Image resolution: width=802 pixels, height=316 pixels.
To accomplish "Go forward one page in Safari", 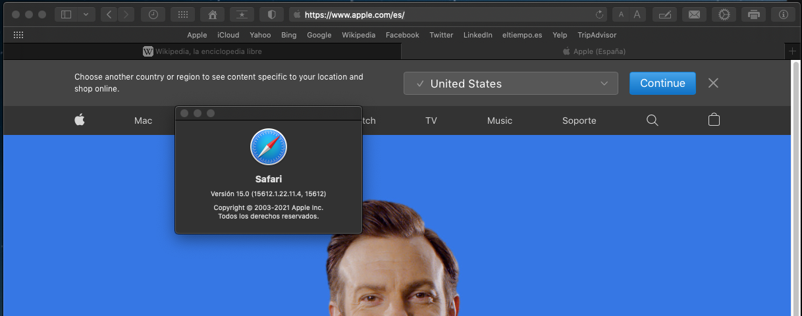I will tap(126, 14).
